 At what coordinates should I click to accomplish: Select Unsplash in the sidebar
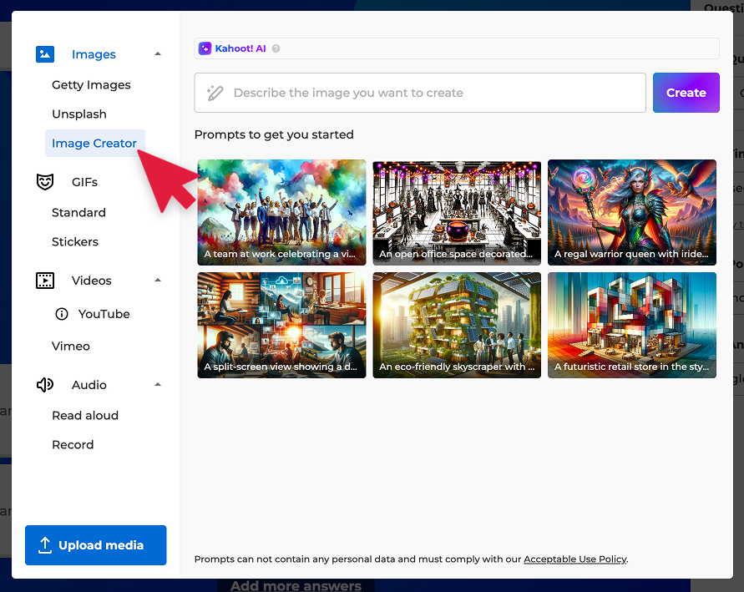click(79, 114)
